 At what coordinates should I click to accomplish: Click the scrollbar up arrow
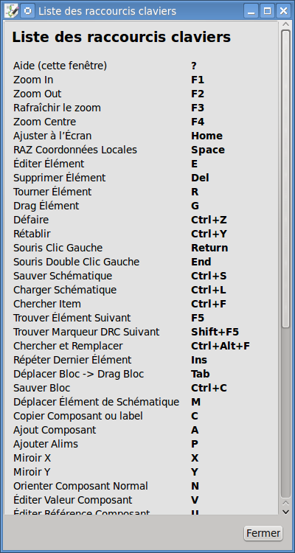tap(285, 24)
